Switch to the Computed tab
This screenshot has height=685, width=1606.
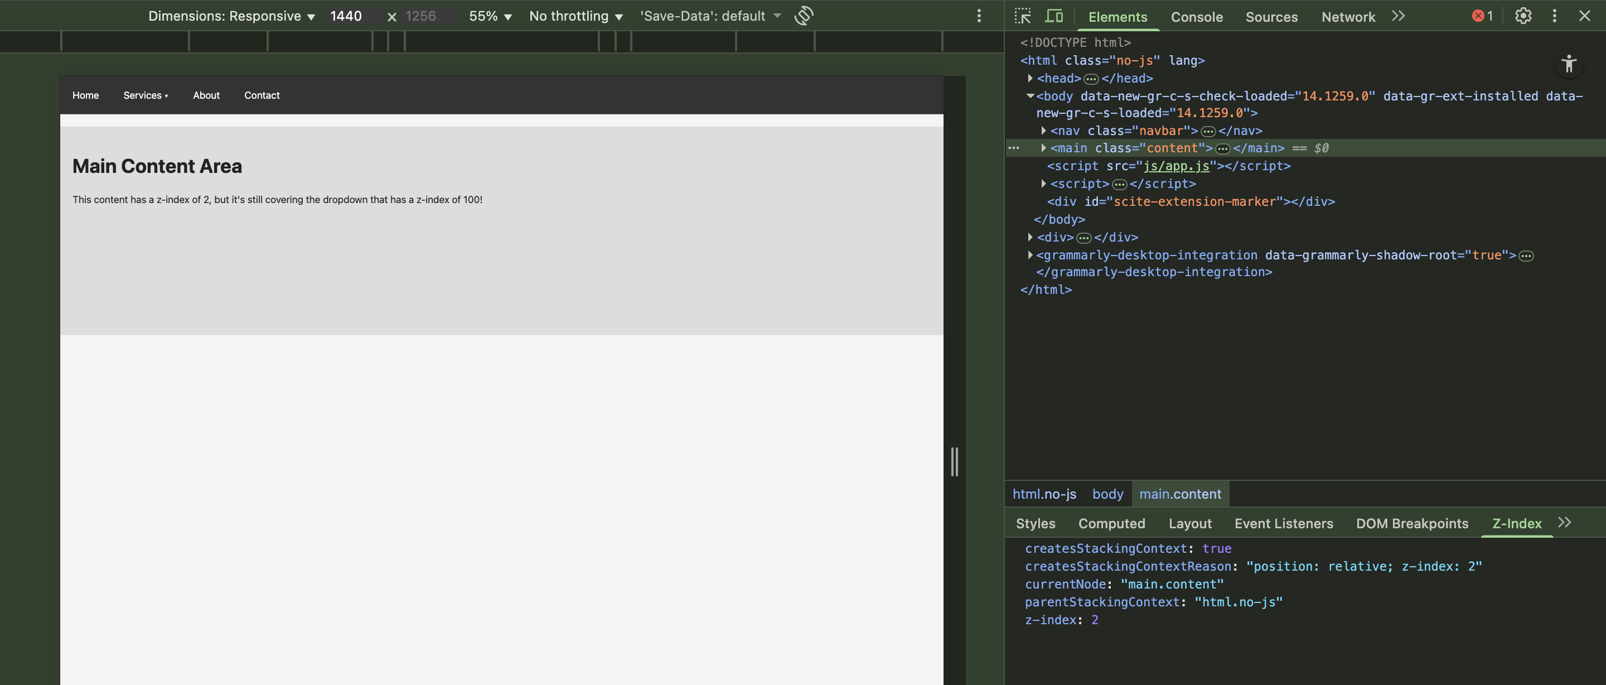coord(1112,523)
